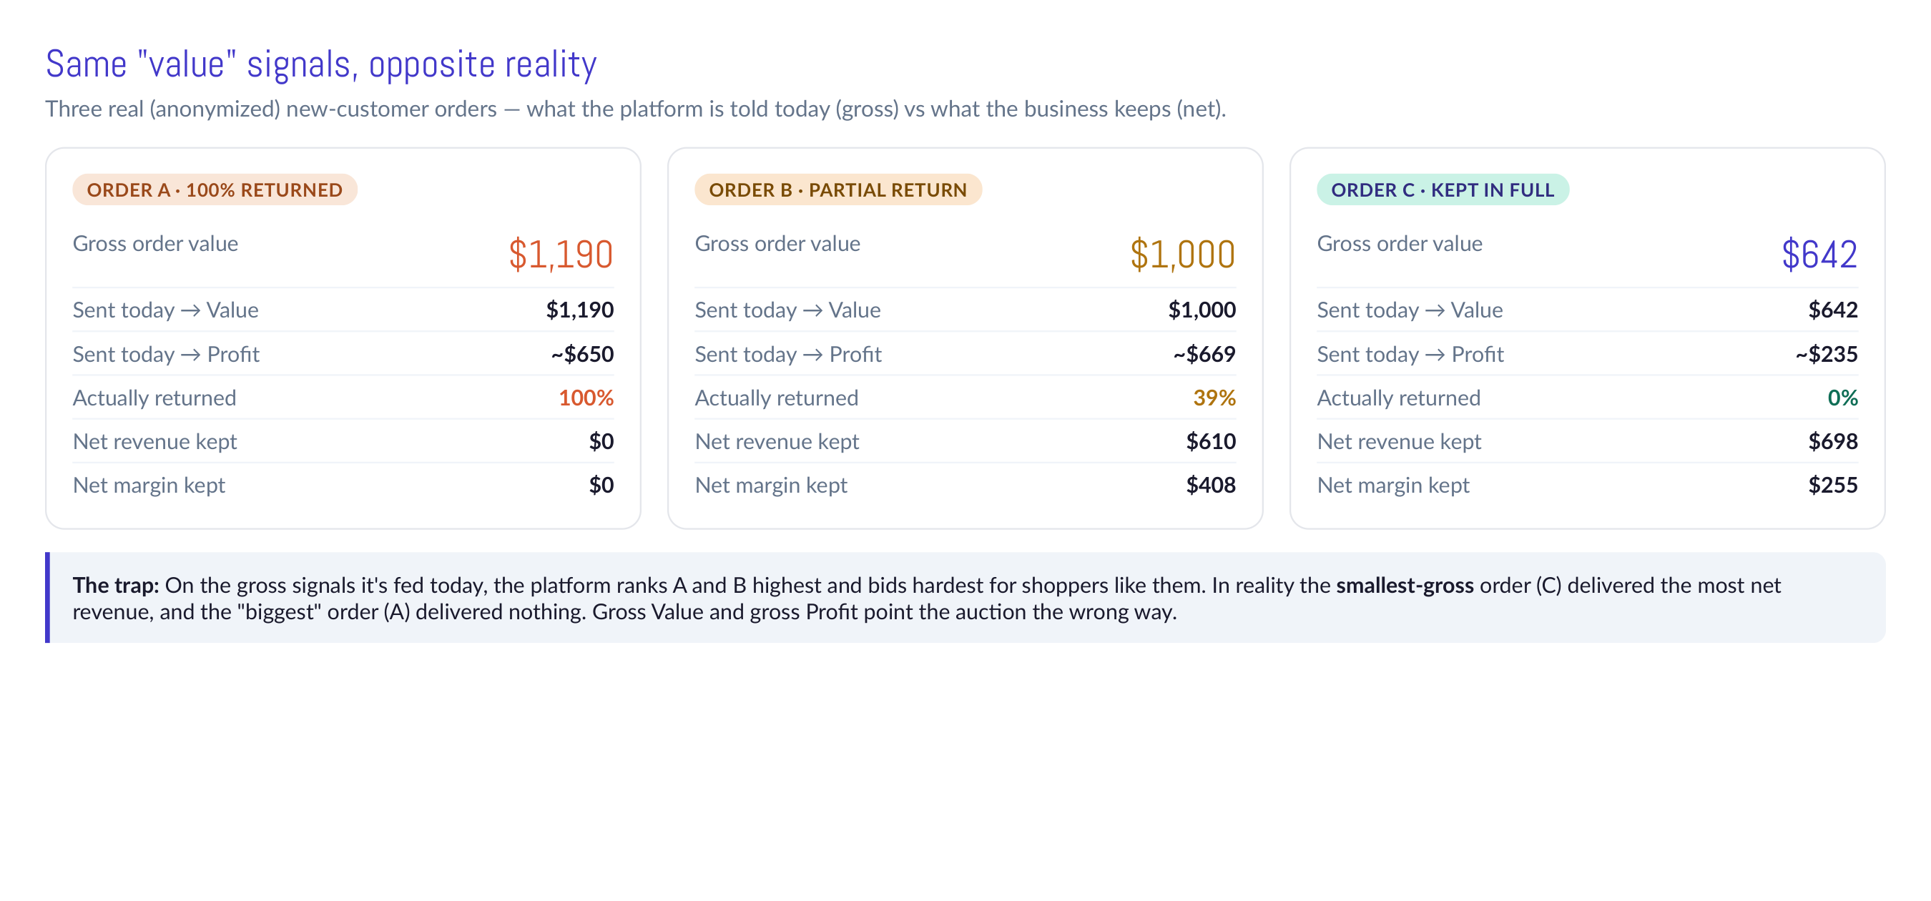Viewport: 1931px width, 901px height.
Task: Click the 0% actually returned figure
Action: click(x=1842, y=398)
